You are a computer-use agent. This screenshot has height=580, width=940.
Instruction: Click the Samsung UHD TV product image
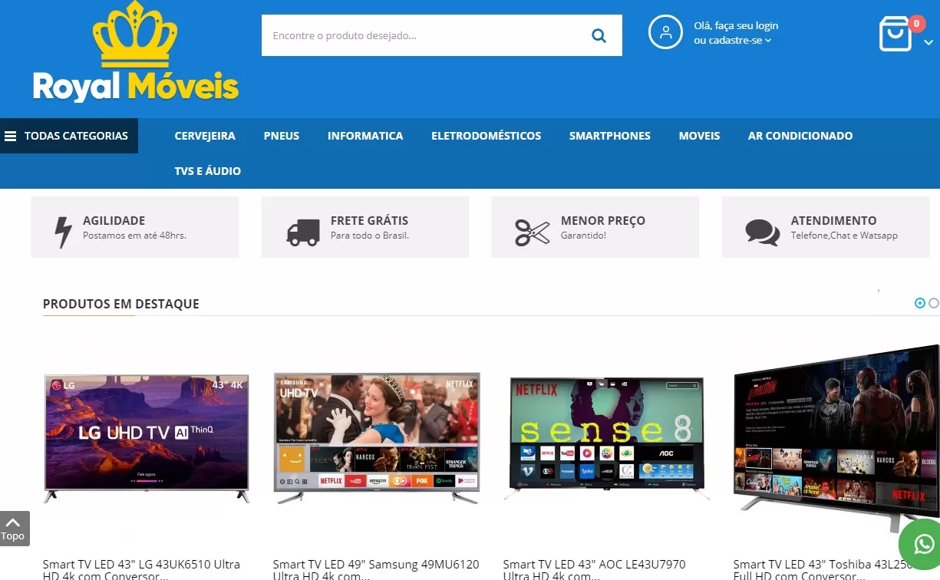click(377, 438)
